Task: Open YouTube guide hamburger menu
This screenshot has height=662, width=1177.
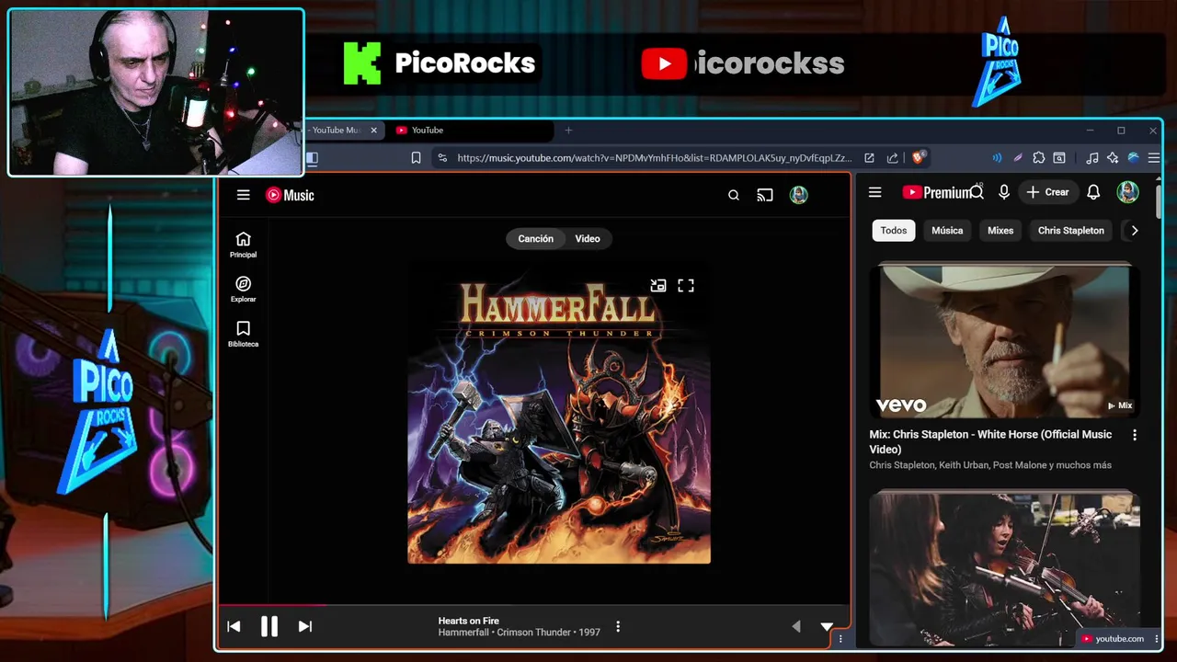Action: (875, 192)
